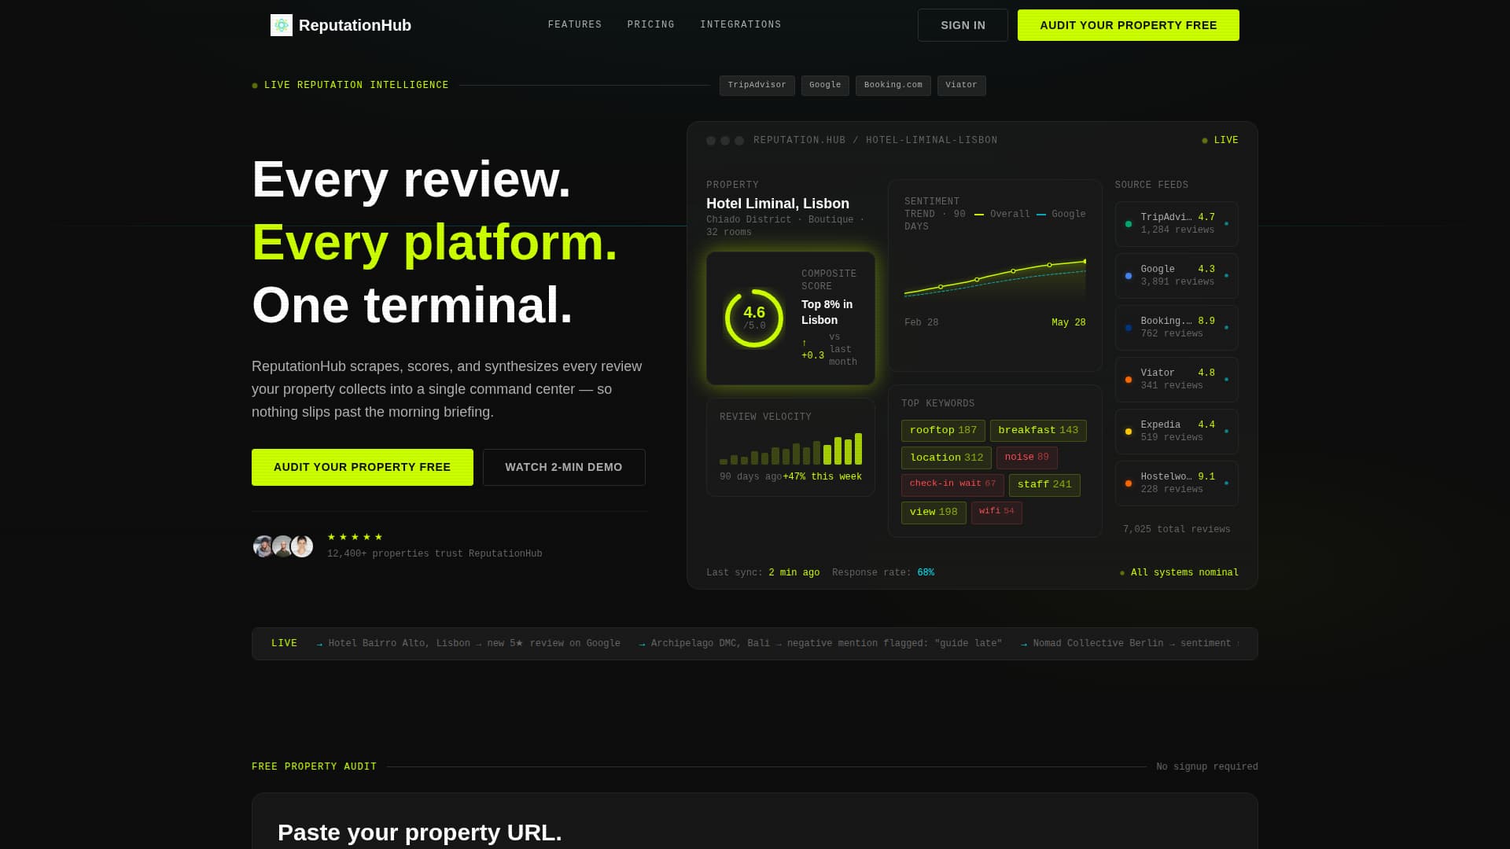Click the 4.6 composite score ring
Screen dimensions: 1510x849
[754, 318]
